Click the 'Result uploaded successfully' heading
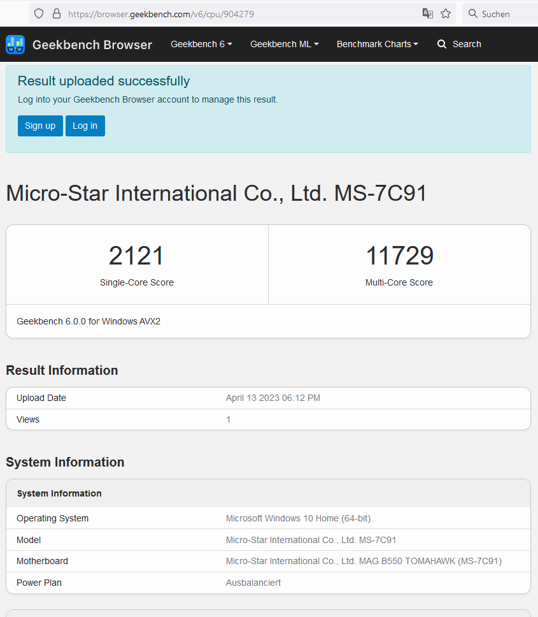538x617 pixels. (104, 81)
